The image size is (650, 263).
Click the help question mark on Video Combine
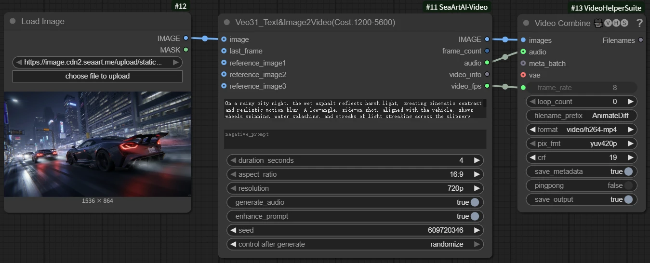tap(639, 23)
